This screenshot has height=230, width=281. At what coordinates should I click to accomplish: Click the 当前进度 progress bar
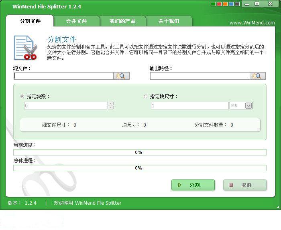(140, 152)
